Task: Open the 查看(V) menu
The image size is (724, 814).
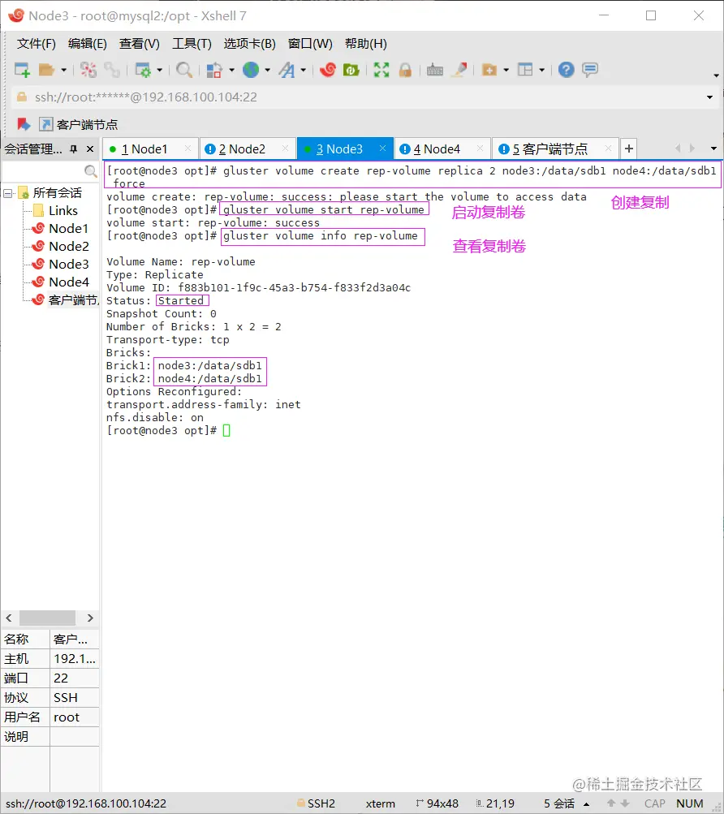Action: (139, 44)
